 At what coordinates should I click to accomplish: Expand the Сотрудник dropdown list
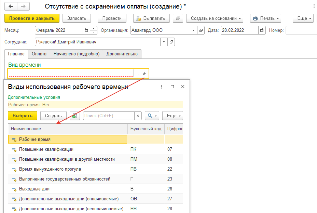pyautogui.click(x=164, y=42)
